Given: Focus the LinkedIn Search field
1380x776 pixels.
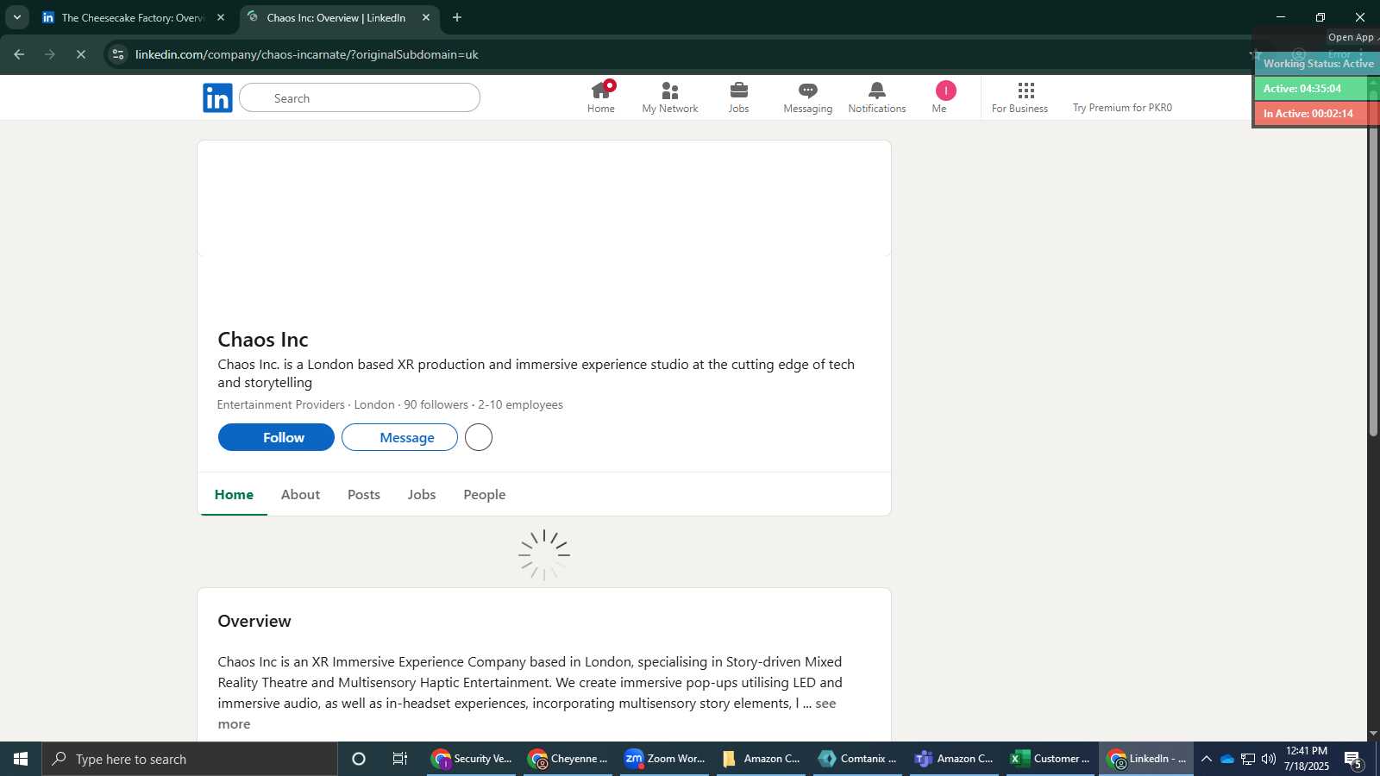Looking at the screenshot, I should (x=360, y=97).
